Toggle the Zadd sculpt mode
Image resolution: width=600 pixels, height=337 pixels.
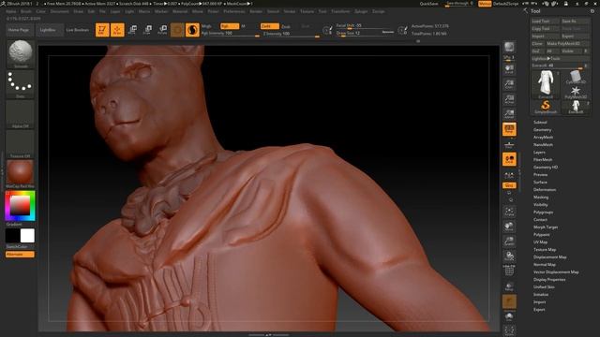click(270, 26)
